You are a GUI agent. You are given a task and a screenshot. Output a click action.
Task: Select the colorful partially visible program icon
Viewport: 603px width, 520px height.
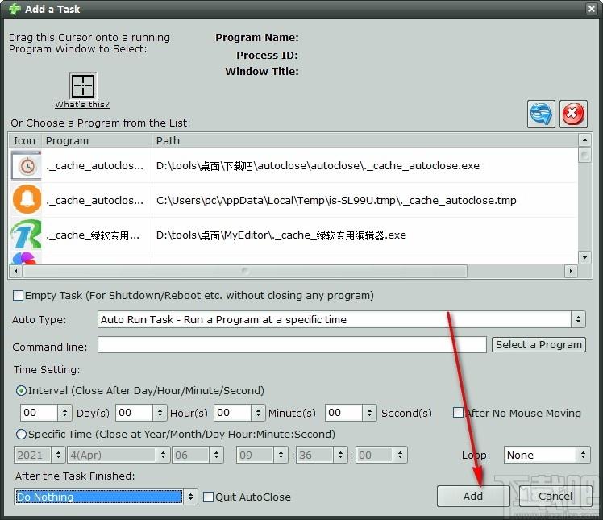click(24, 259)
